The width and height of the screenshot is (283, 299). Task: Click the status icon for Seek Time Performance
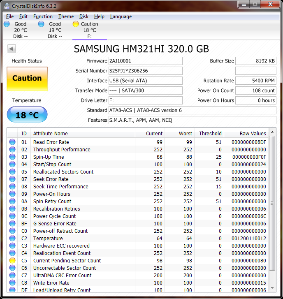tap(12, 186)
